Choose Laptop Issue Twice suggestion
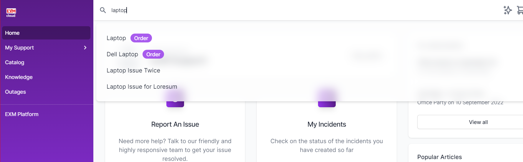This screenshot has height=162, width=523. point(133,70)
